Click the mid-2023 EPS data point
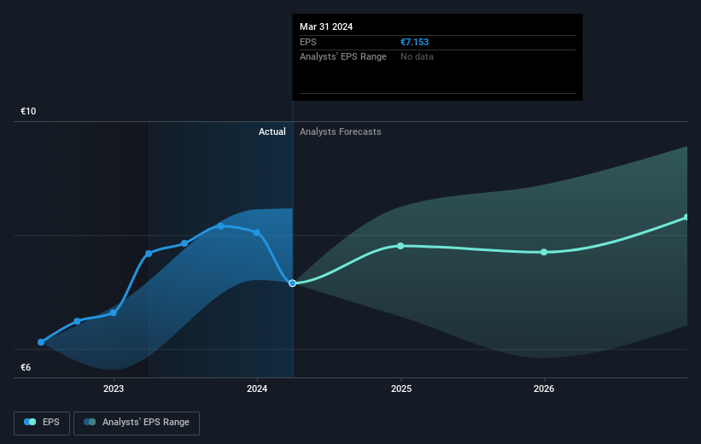Image resolution: width=701 pixels, height=444 pixels. 184,243
